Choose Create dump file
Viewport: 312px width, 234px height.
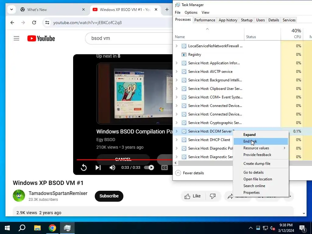tap(261, 164)
